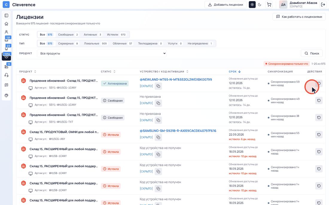Click the Поиск search button
Image resolution: width=329 pixels, height=205 pixels.
[x=312, y=53]
